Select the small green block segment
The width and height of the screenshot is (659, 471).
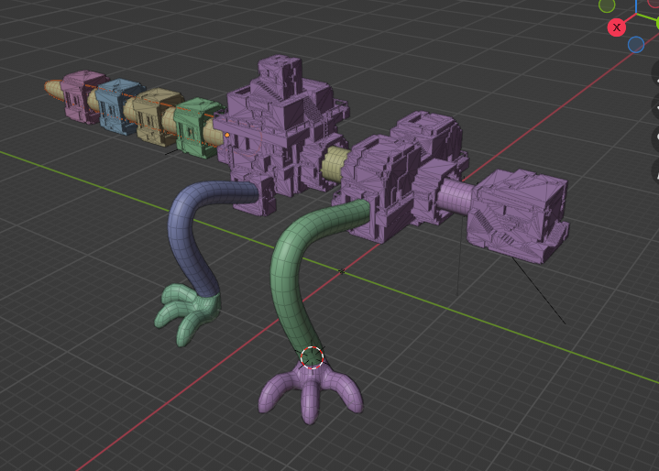click(x=195, y=129)
